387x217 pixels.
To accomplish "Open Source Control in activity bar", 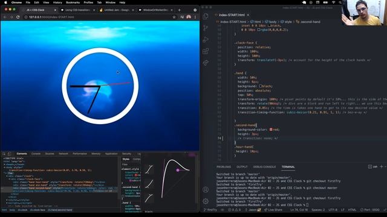I will point(206,28).
